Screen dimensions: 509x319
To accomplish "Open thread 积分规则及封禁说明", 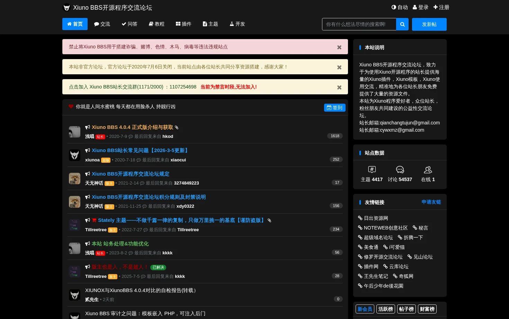I will coord(149,197).
